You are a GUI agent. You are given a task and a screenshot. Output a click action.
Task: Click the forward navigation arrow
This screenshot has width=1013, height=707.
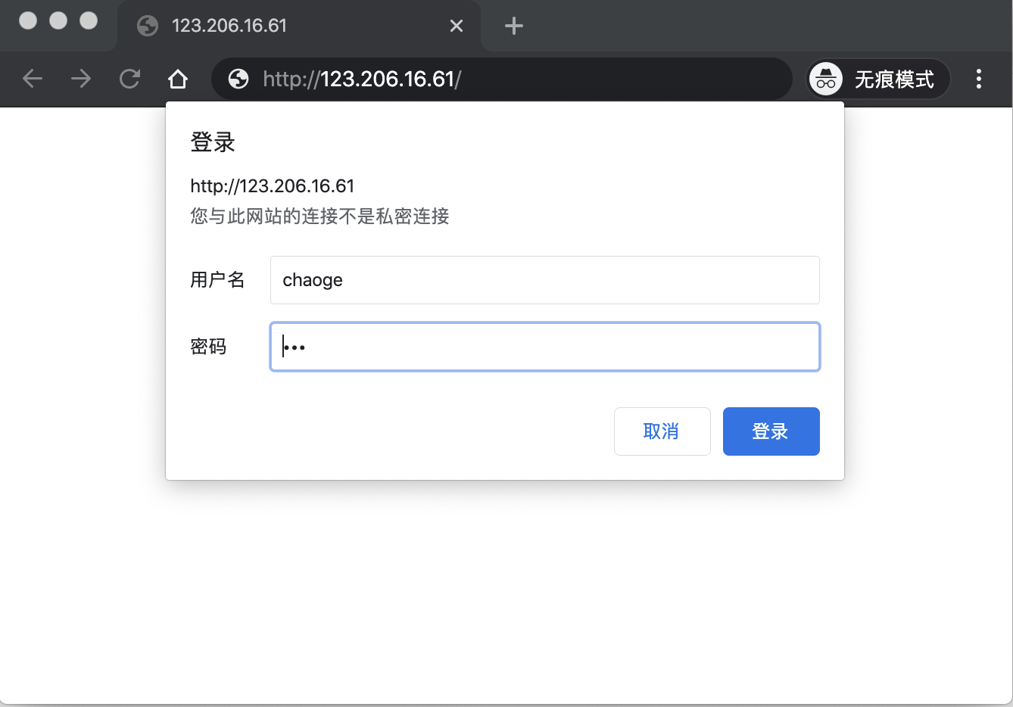81,79
